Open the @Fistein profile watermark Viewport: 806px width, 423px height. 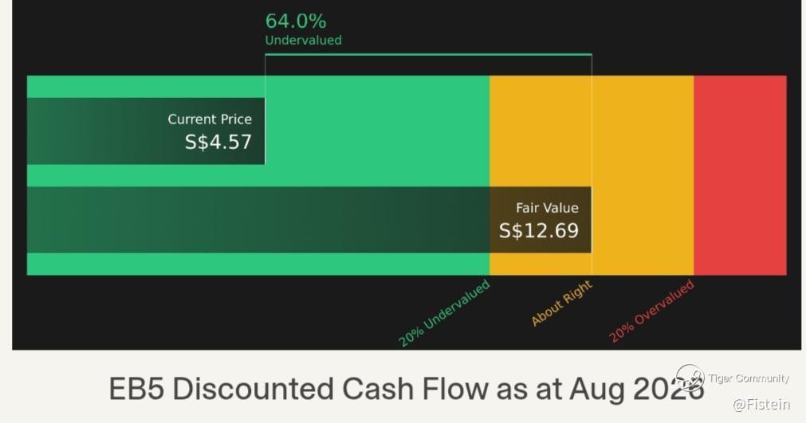tap(761, 405)
